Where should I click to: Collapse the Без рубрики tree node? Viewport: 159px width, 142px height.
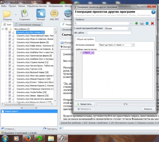pos(3,29)
